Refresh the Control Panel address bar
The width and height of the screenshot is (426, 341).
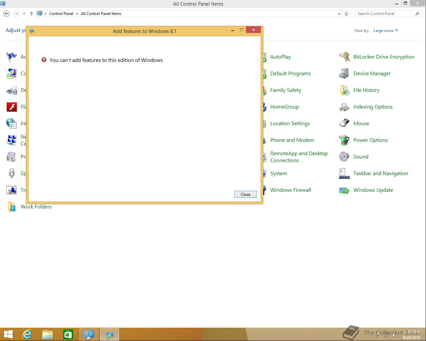pyautogui.click(x=346, y=14)
